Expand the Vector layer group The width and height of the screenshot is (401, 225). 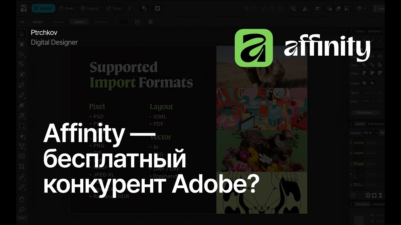pyautogui.click(x=351, y=143)
